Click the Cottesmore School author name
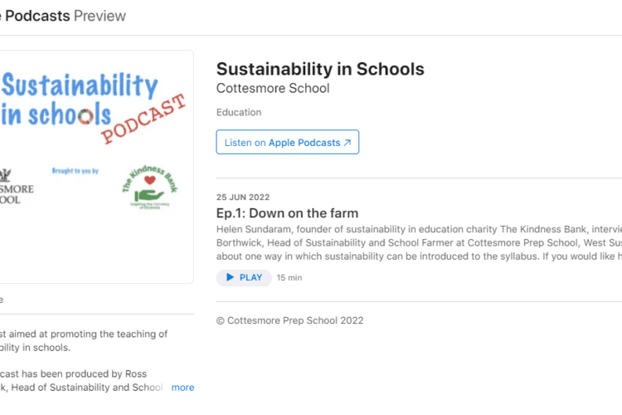Screen dimensions: 622x415 pos(273,88)
